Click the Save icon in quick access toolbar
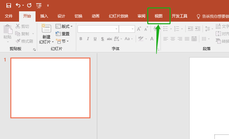The width and height of the screenshot is (229, 139). tap(9, 5)
